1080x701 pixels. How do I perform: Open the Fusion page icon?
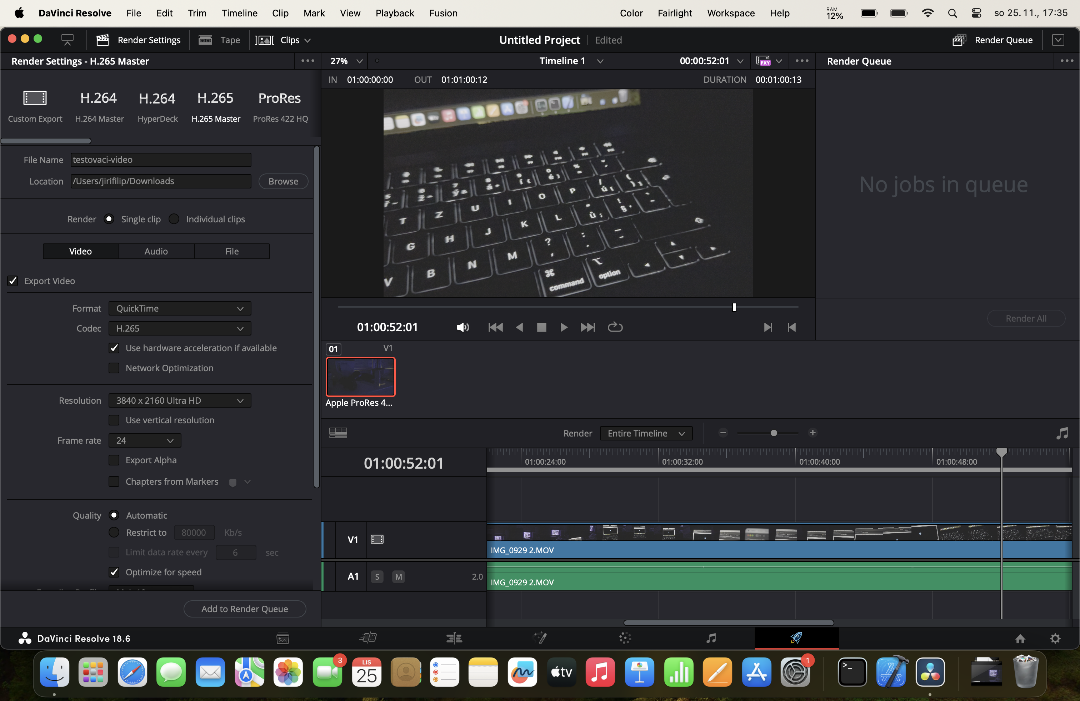(x=540, y=639)
